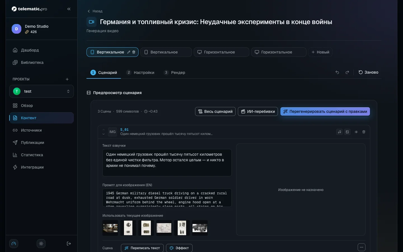This screenshot has width=403, height=252.
Task: Select Контент in the sidebar
Action: 41,118
